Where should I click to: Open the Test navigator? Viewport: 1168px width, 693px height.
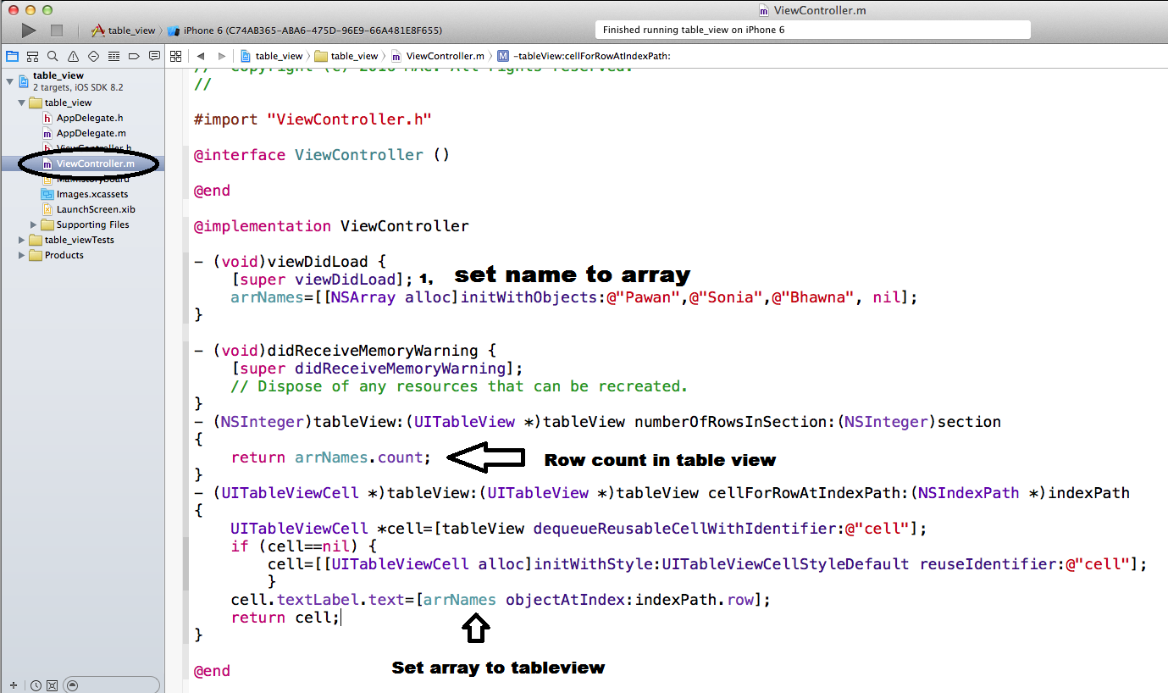(91, 56)
